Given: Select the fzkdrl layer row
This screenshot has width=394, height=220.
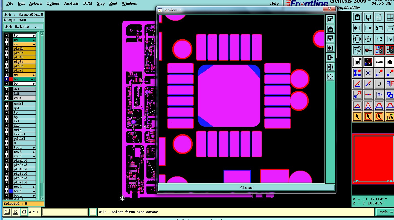Looking at the screenshot, I should 24,134.
